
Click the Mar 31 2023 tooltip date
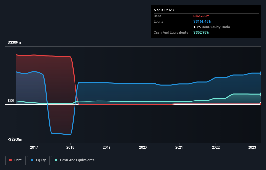click(164, 10)
